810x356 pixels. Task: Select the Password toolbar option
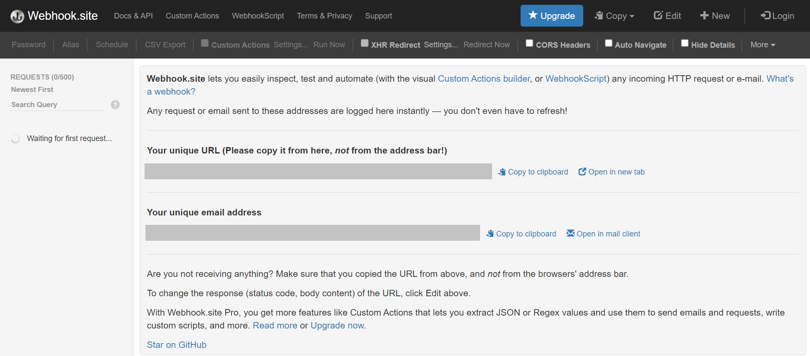pos(28,45)
